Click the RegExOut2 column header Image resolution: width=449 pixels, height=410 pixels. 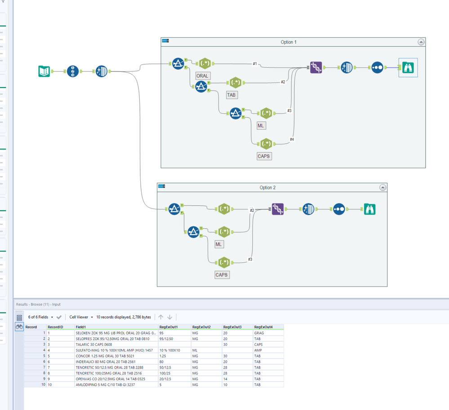[207, 327]
